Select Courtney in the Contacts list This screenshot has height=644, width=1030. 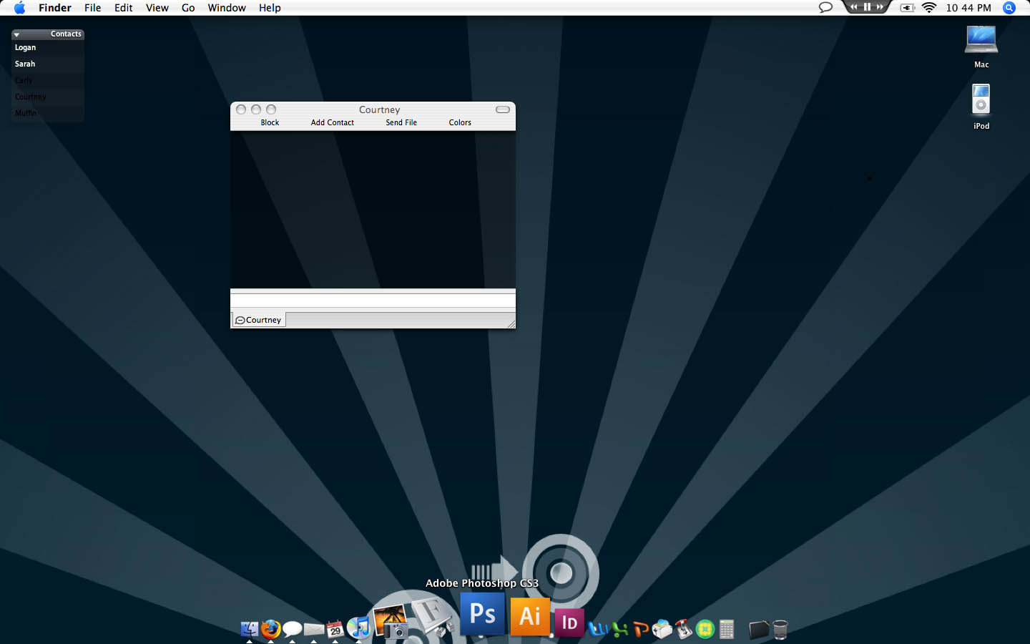[48, 97]
